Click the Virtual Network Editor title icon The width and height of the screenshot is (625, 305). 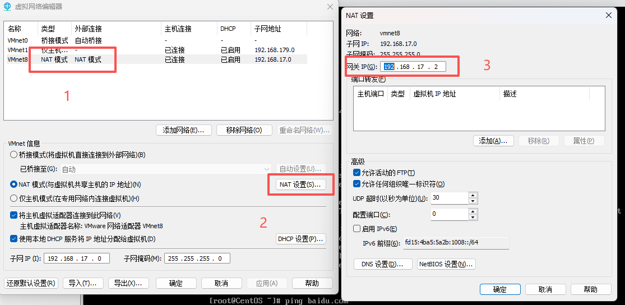tap(7, 7)
